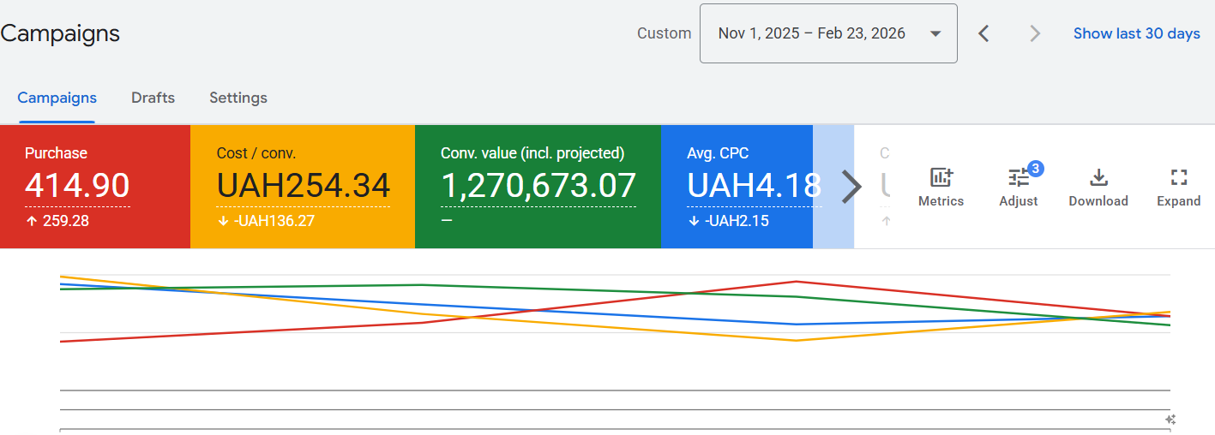Select the blue Avg. CPC scorecard

736,187
